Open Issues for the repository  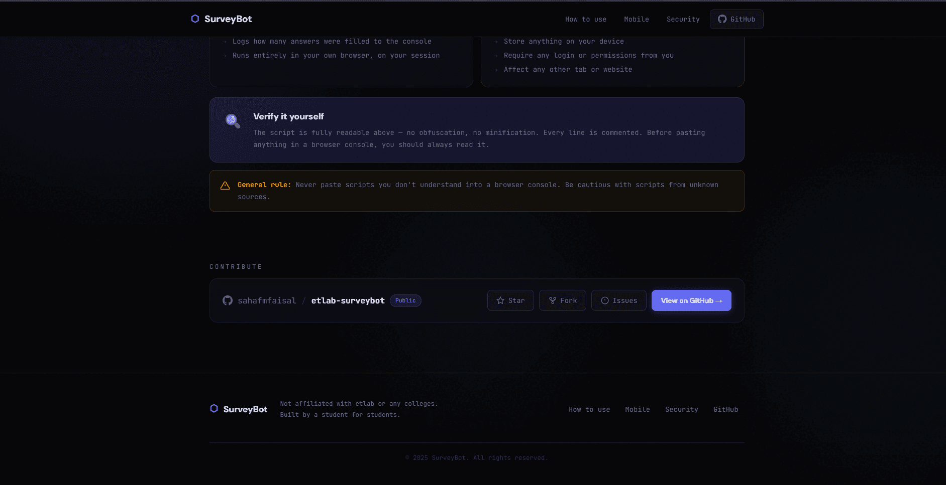(x=618, y=300)
